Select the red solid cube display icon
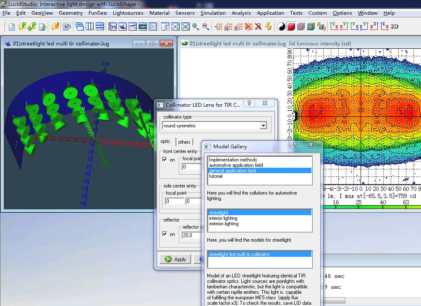Viewport: 421px width, 306px height. pos(291,26)
